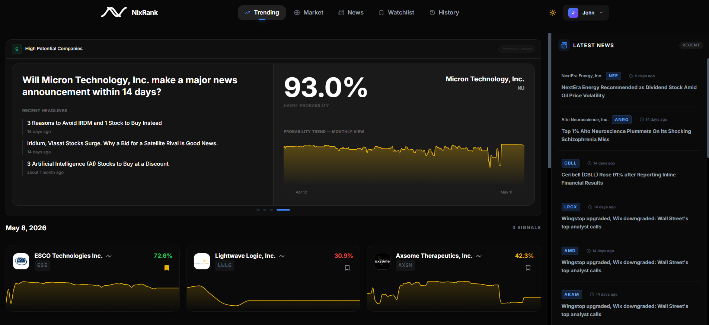The width and height of the screenshot is (709, 325).
Task: Click the LRCX ticker tag
Action: click(571, 207)
